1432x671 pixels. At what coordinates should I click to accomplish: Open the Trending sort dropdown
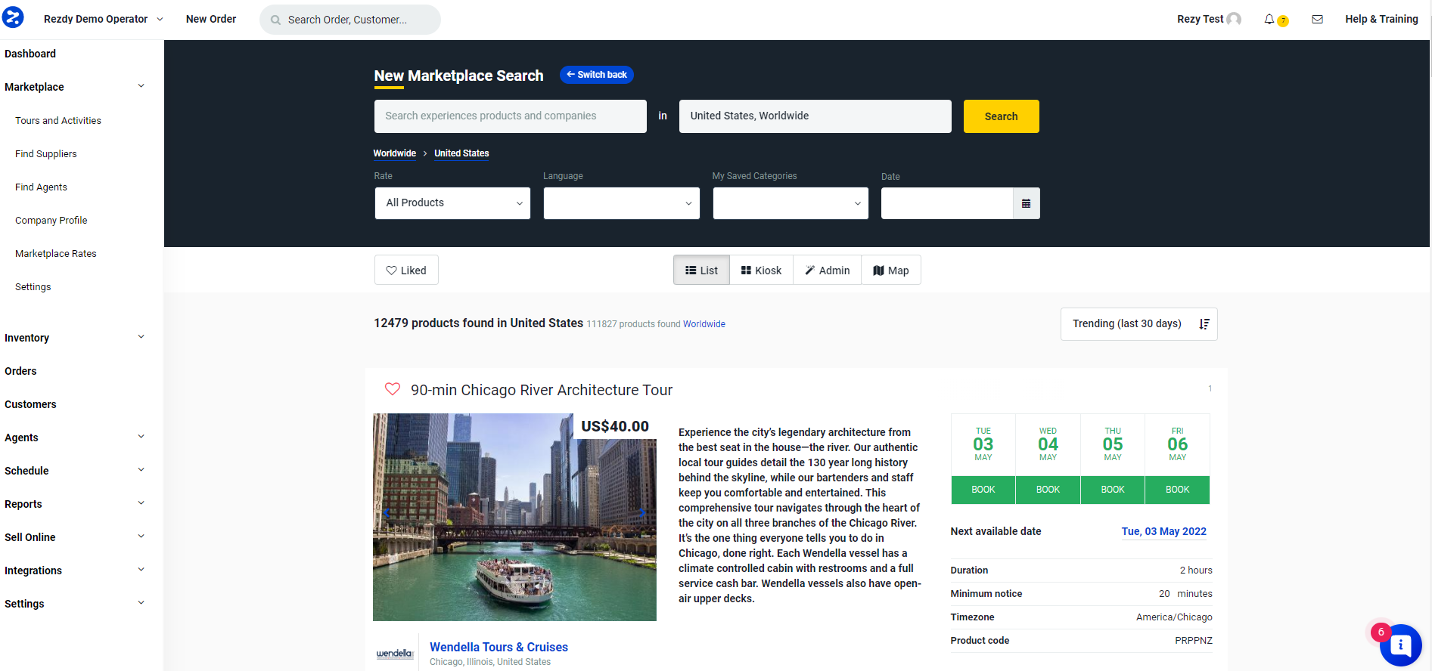(1138, 323)
